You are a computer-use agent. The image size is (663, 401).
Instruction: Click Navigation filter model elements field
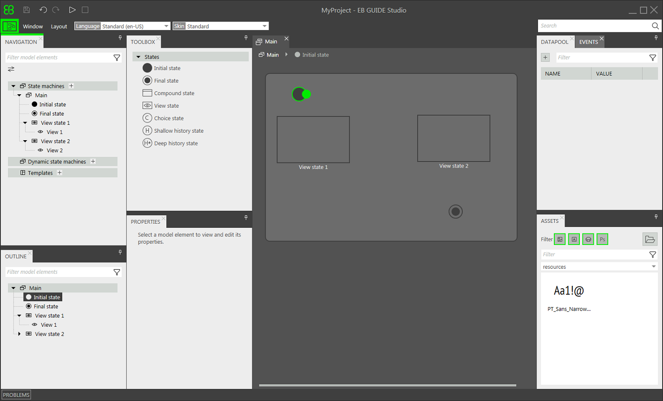point(59,58)
